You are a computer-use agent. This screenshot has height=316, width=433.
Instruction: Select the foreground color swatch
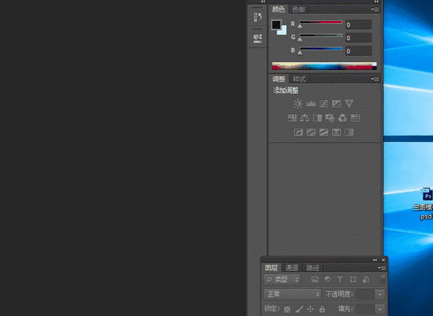[x=276, y=25]
